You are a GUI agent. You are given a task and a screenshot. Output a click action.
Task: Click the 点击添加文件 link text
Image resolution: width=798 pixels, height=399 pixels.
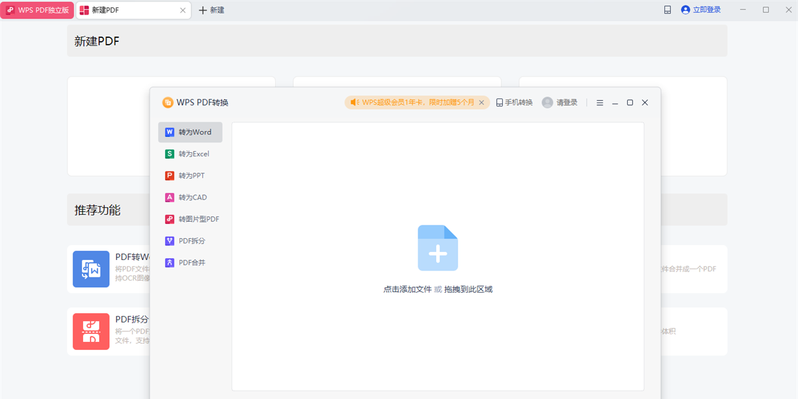point(408,289)
